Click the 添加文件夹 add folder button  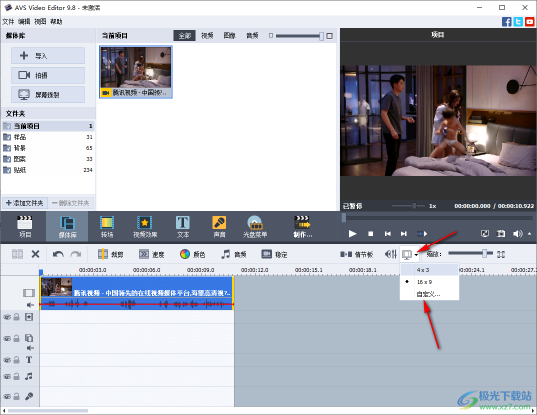pyautogui.click(x=25, y=203)
